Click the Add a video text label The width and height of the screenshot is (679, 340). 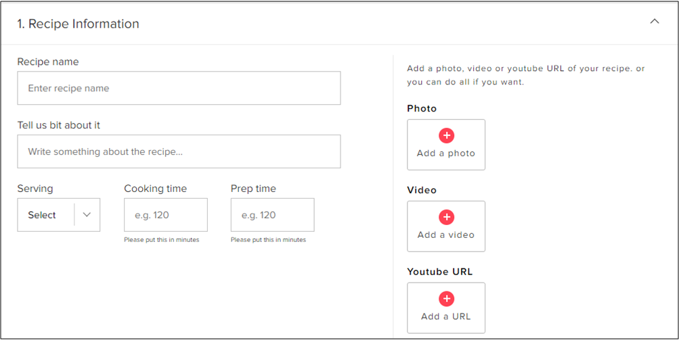(446, 235)
